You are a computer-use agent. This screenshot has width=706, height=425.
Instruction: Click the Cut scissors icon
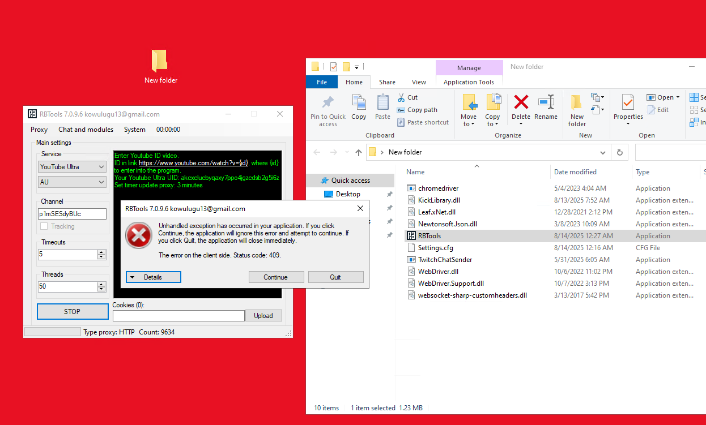click(401, 97)
